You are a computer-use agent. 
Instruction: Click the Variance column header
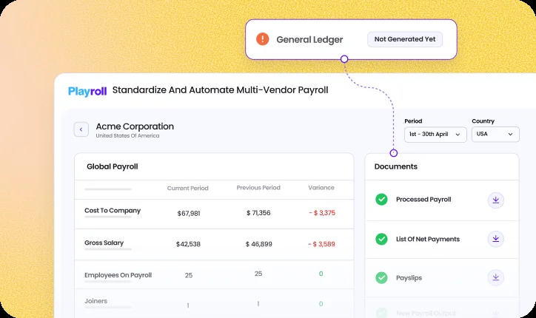pos(321,188)
